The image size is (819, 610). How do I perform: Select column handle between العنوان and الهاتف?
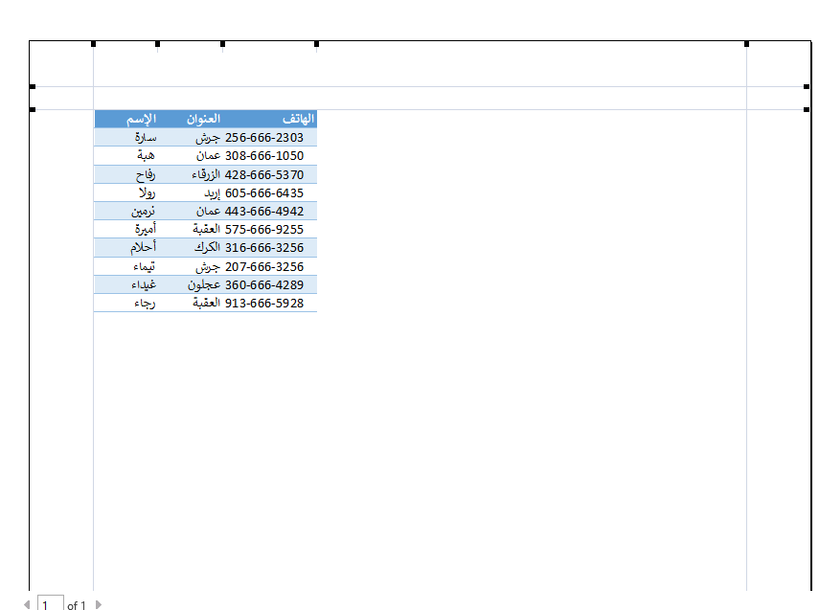[222, 44]
